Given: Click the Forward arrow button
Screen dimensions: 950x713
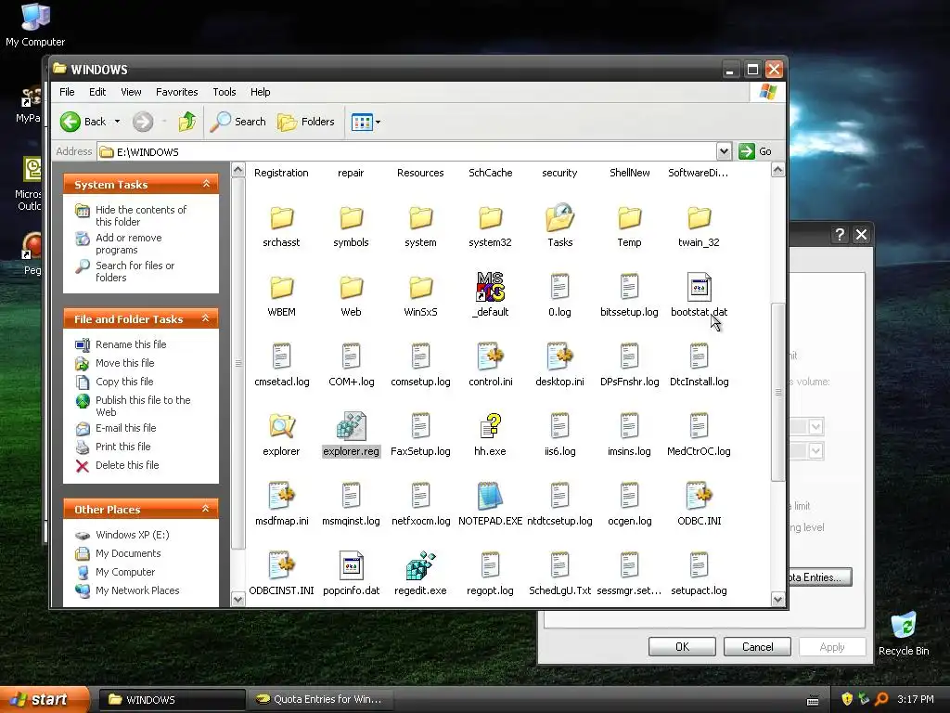Looking at the screenshot, I should 143,122.
